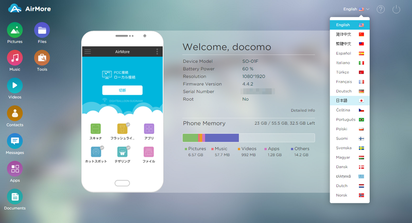Choose Čeština from the language list

click(350, 110)
